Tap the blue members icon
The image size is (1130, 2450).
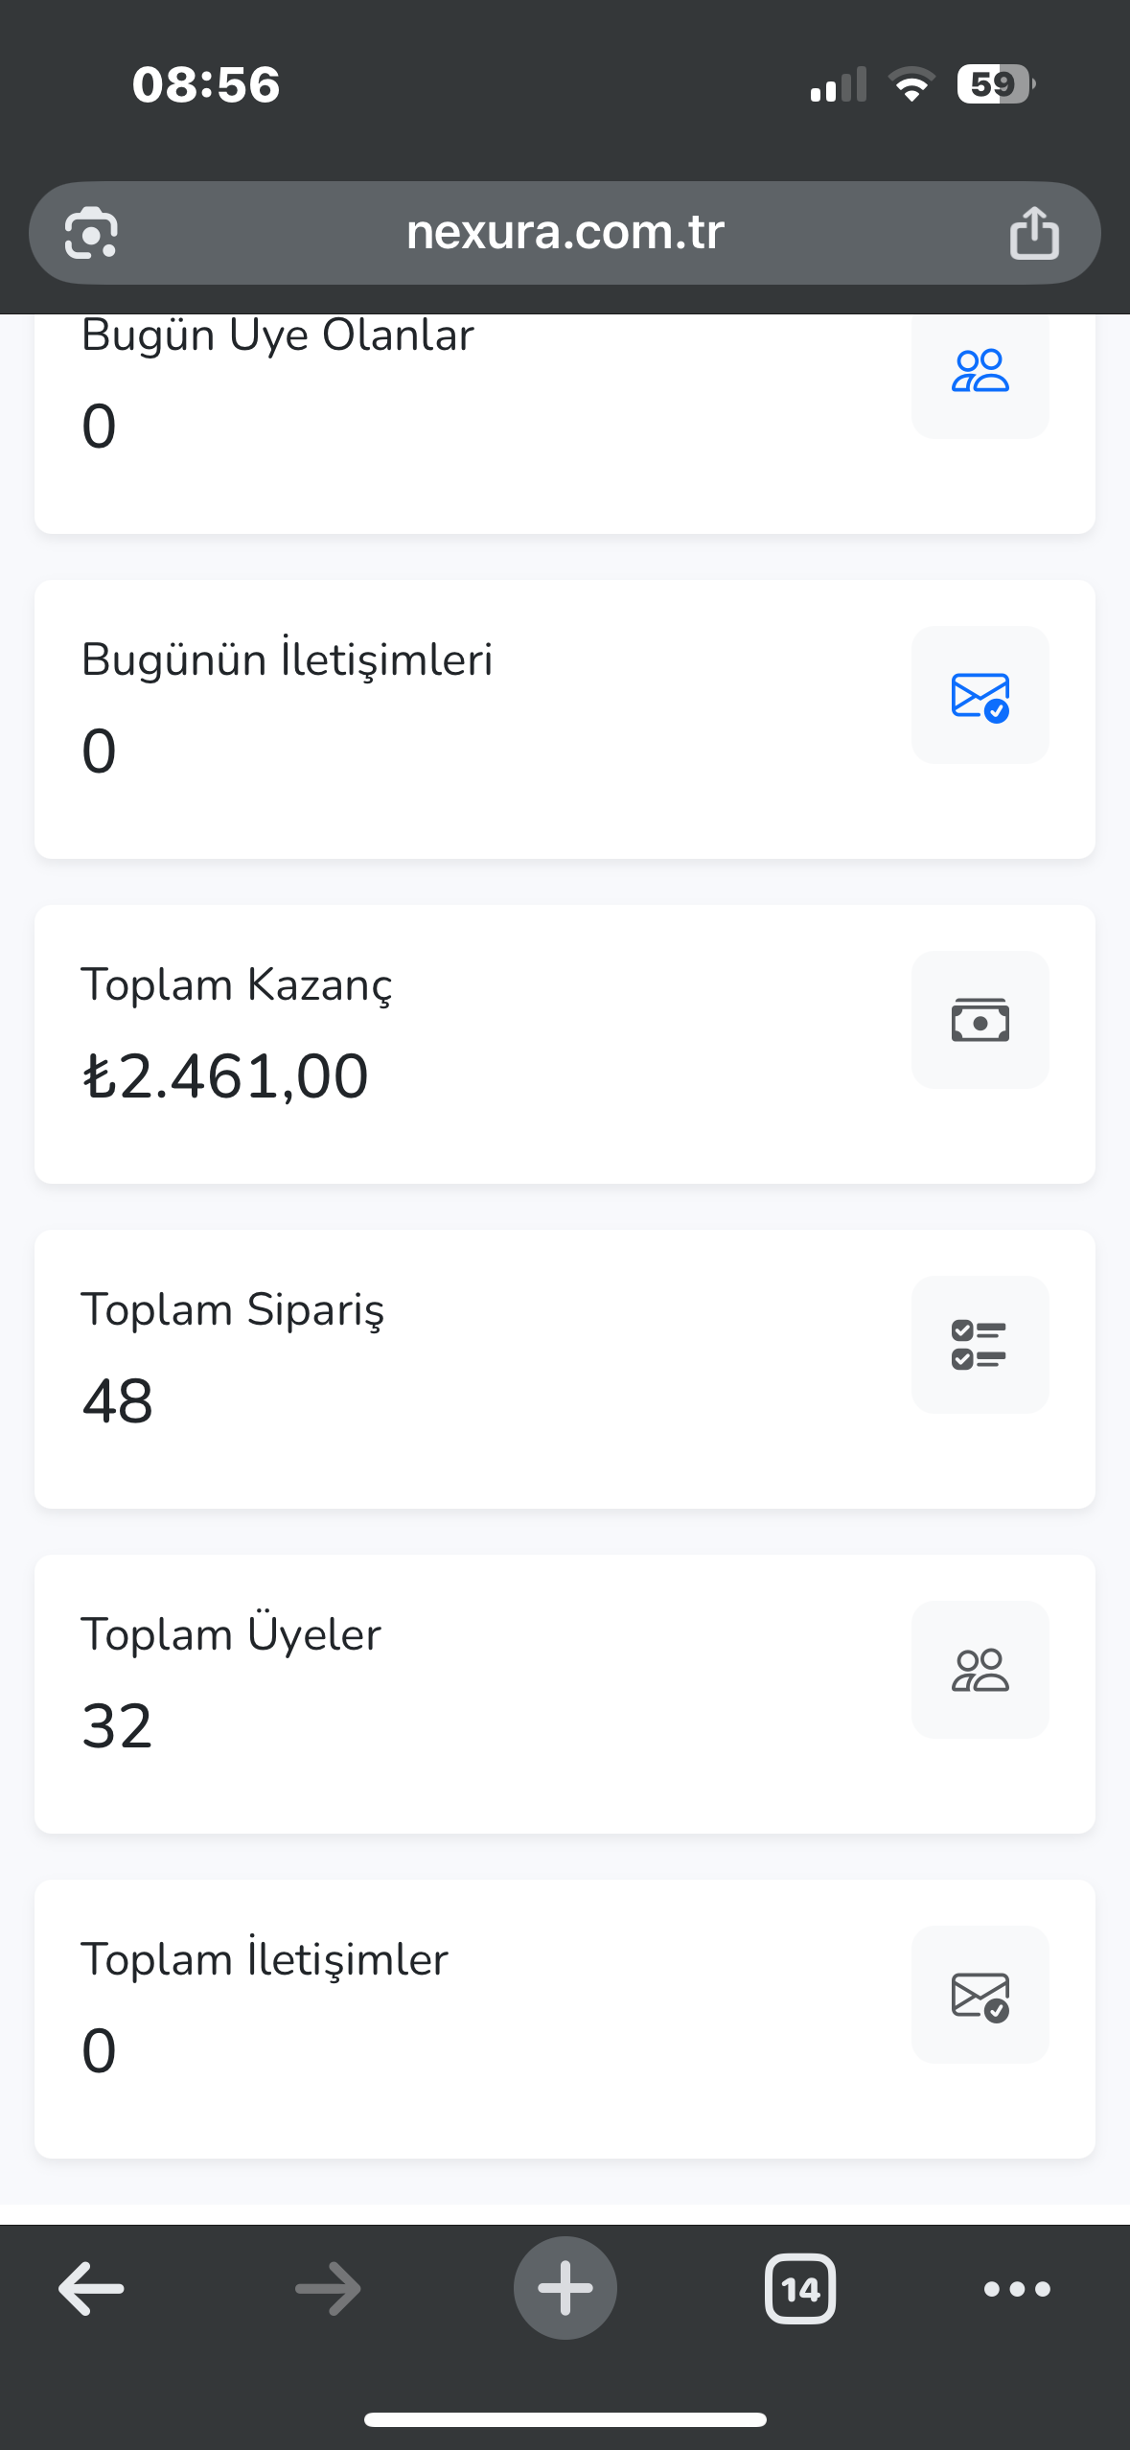click(980, 371)
